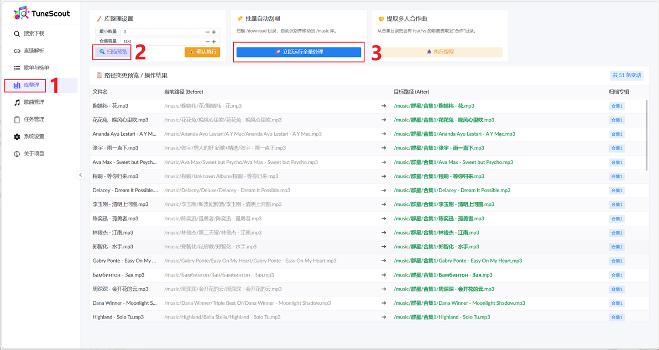Click the broom icon beside 库整理设置

[x=98, y=19]
